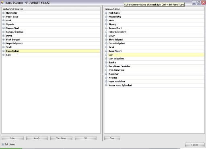Select İcra Yönetimi label
The height and width of the screenshot is (149, 206).
pyautogui.click(x=116, y=70)
